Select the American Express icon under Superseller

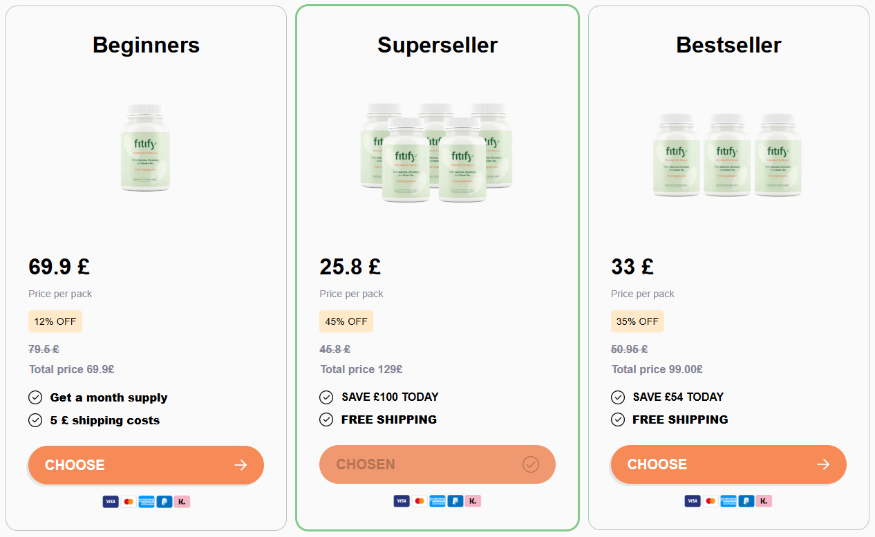[x=437, y=501]
